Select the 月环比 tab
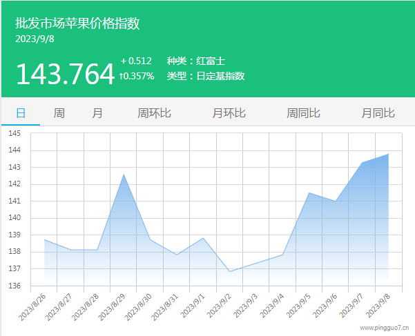 point(229,113)
